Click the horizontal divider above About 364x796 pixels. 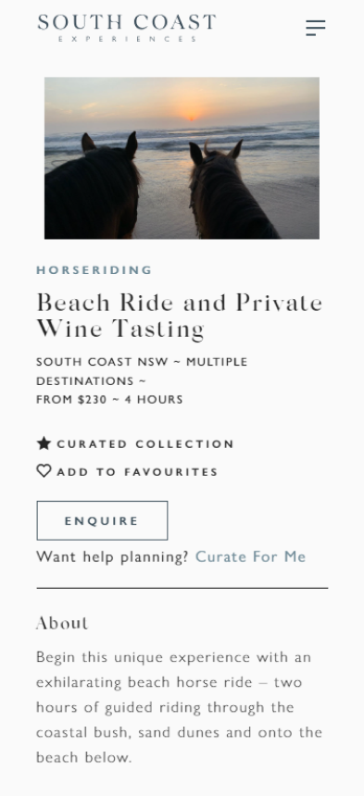click(x=182, y=589)
